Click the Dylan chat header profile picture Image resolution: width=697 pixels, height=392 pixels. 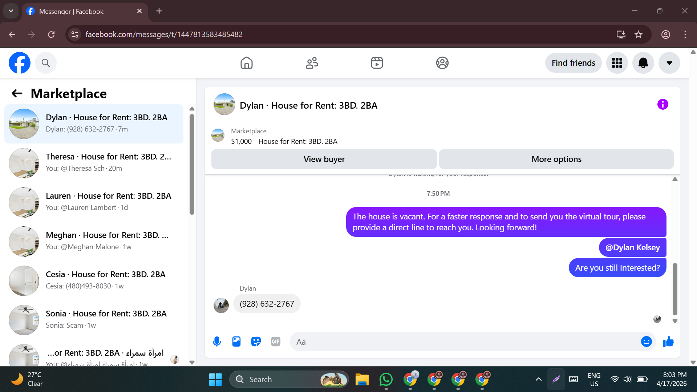click(224, 105)
